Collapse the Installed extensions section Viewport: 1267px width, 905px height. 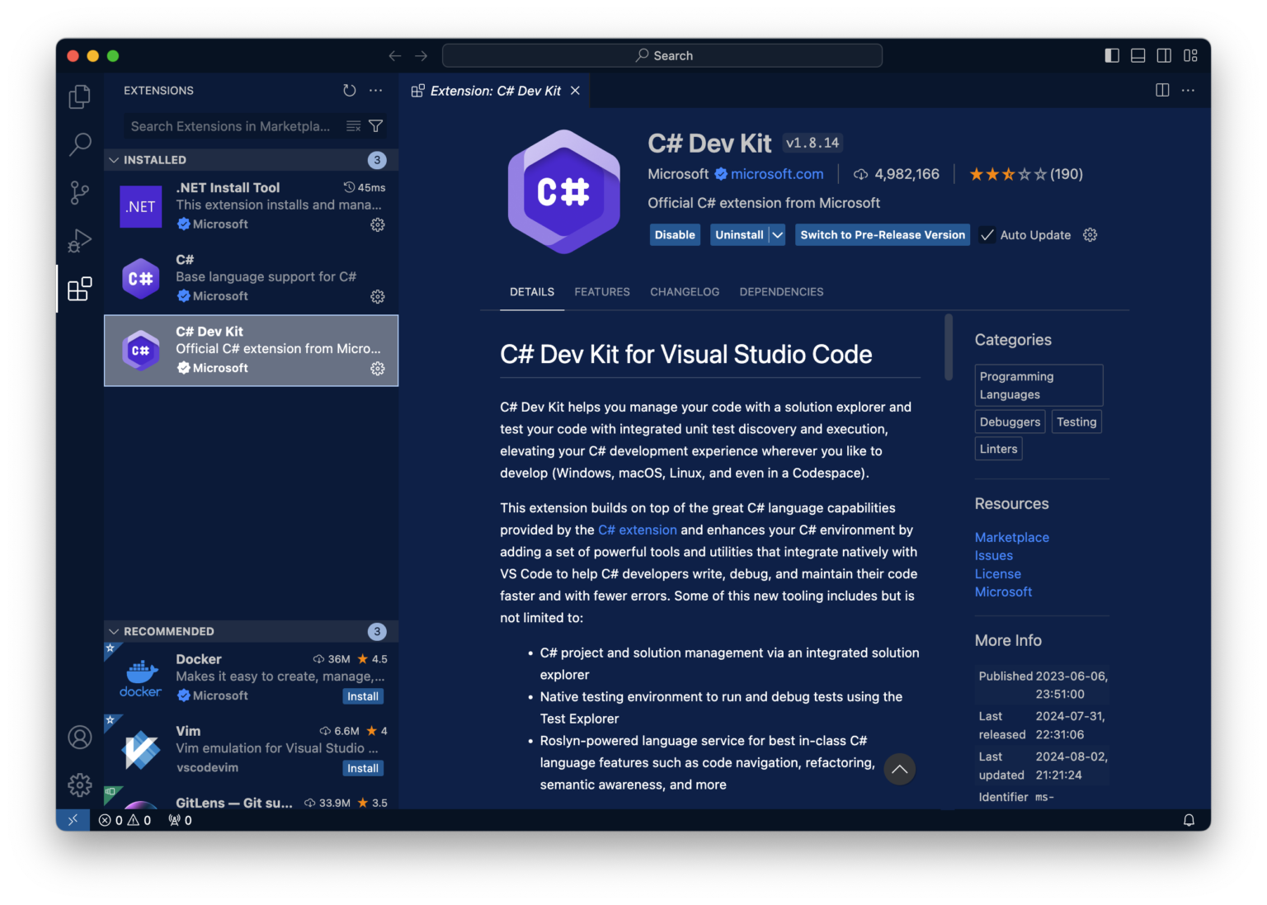coord(114,160)
